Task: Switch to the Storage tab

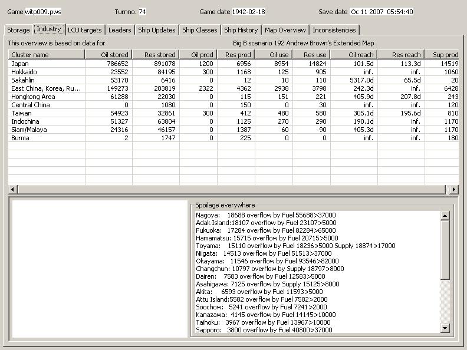Action: [18, 30]
